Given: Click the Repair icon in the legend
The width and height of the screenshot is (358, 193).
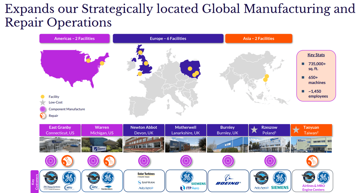Looking at the screenshot, I should point(43,116).
